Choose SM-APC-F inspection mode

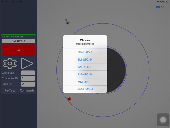pos(85,67)
